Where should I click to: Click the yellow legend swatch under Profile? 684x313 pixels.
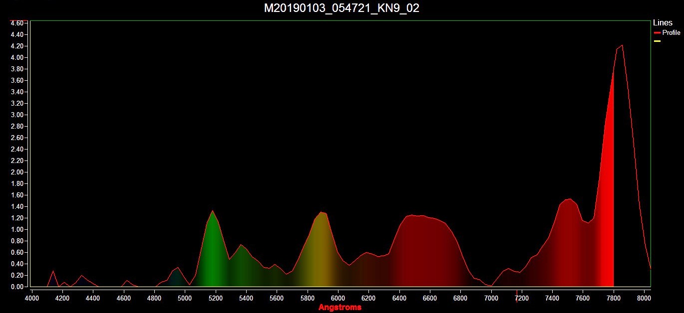(x=657, y=41)
